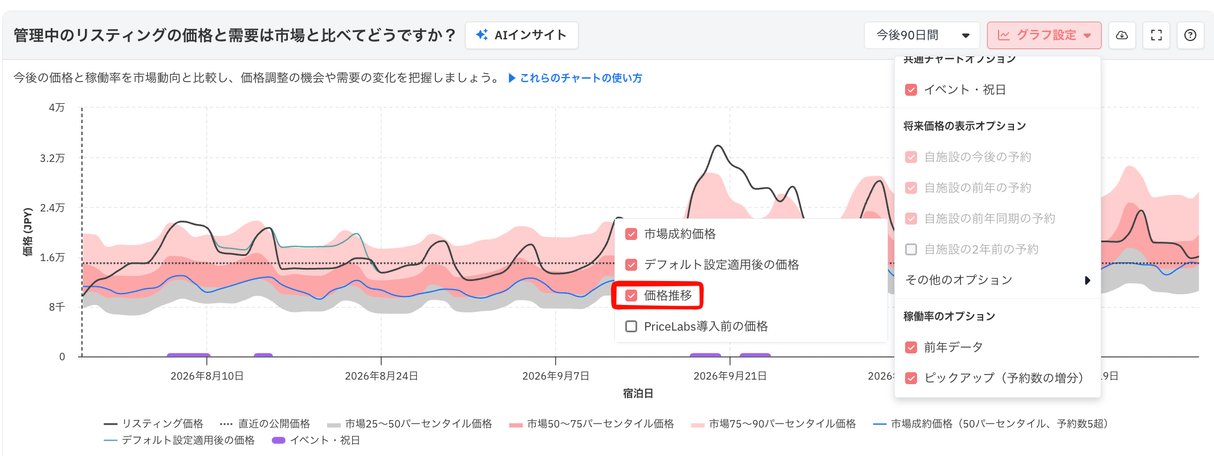
Task: Click the 市場50〜75パーセンタイル価格 legend swatch
Action: [x=516, y=425]
